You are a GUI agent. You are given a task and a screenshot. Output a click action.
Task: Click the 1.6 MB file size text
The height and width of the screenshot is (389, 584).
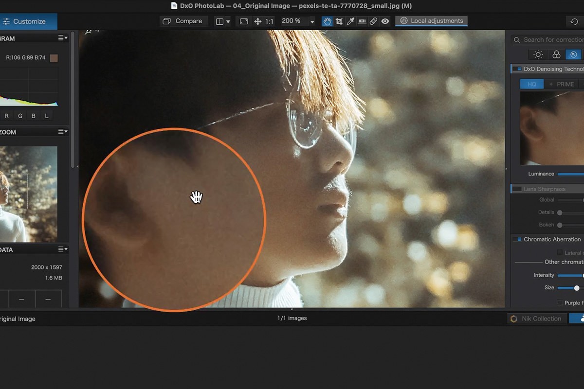[x=54, y=278]
